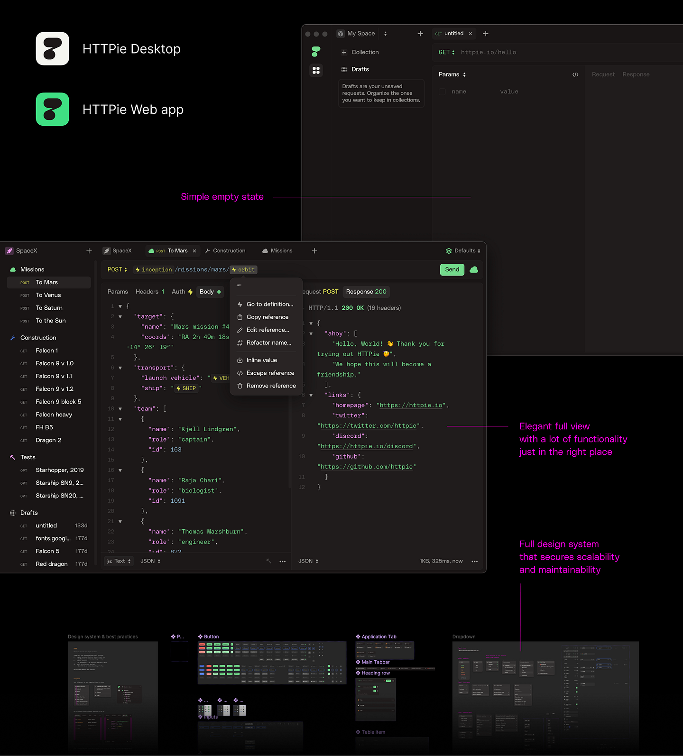This screenshot has height=756, width=683.
Task: Open a new tab after the Missions tab
Action: pyautogui.click(x=314, y=251)
